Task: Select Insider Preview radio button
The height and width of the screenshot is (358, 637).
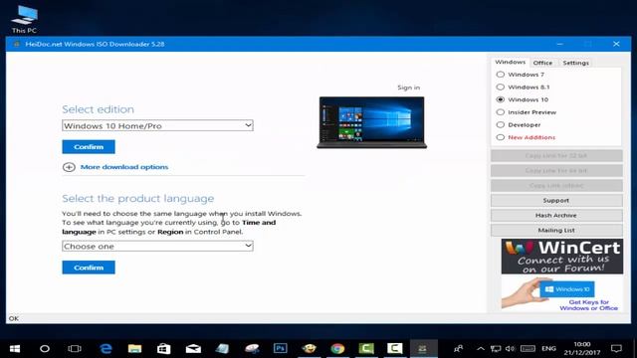Action: (x=501, y=112)
